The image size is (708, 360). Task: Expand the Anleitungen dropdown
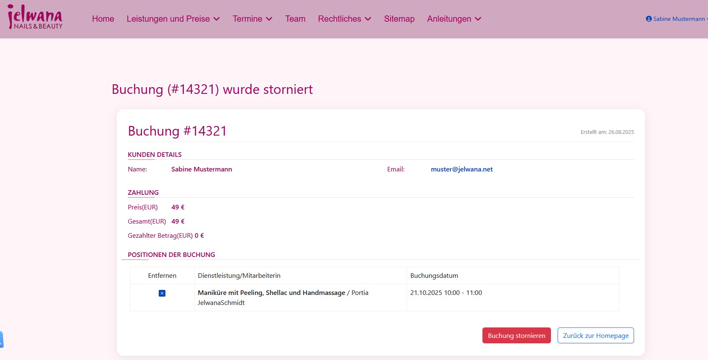(454, 19)
